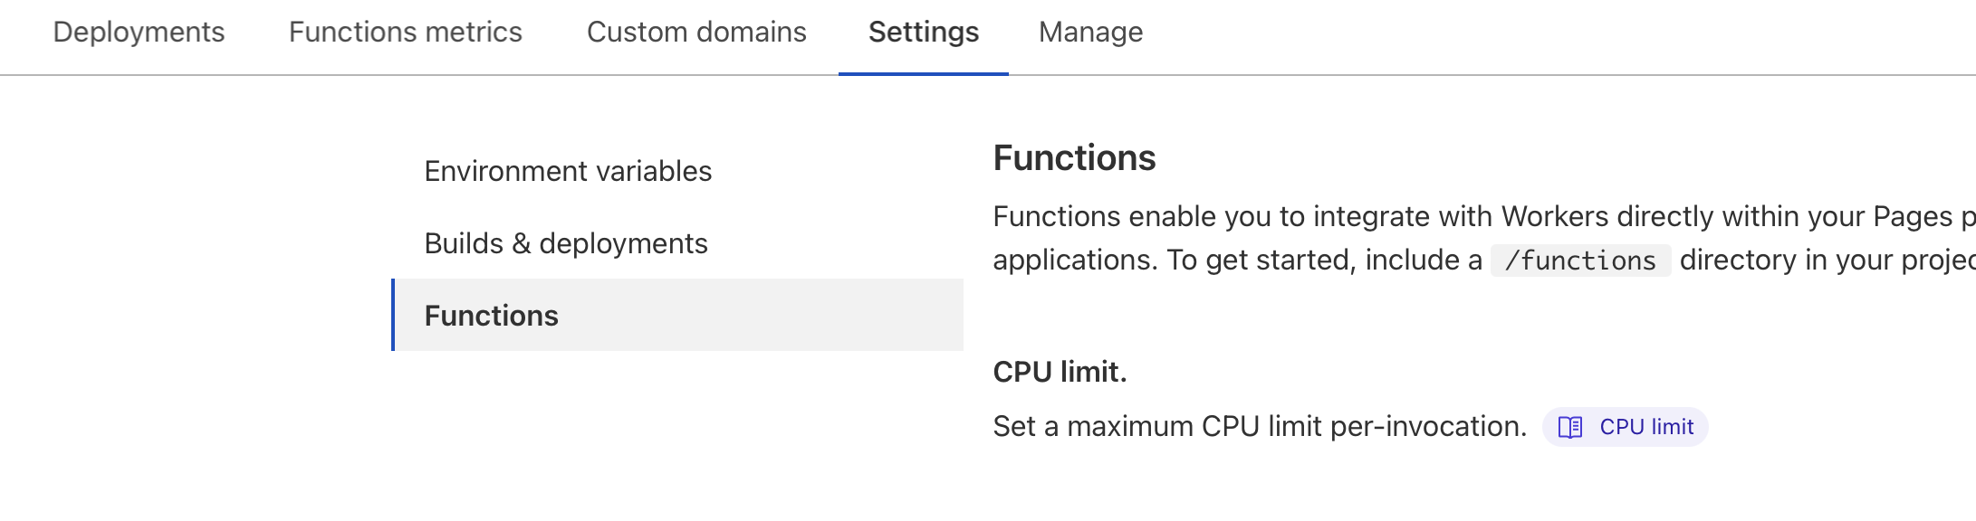
Task: Go to the Custom domains tab
Action: pyautogui.click(x=696, y=33)
